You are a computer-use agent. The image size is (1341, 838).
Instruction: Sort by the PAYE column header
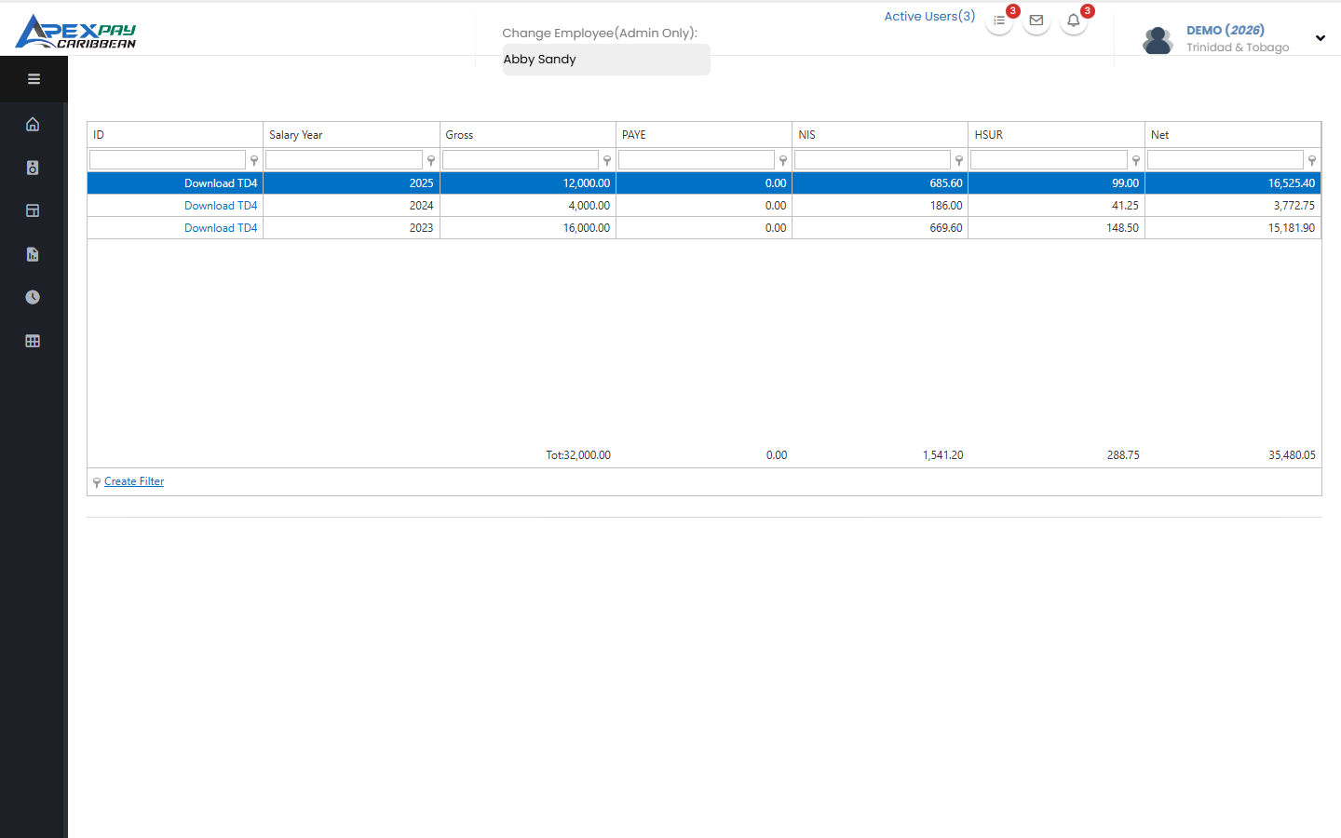(x=704, y=135)
